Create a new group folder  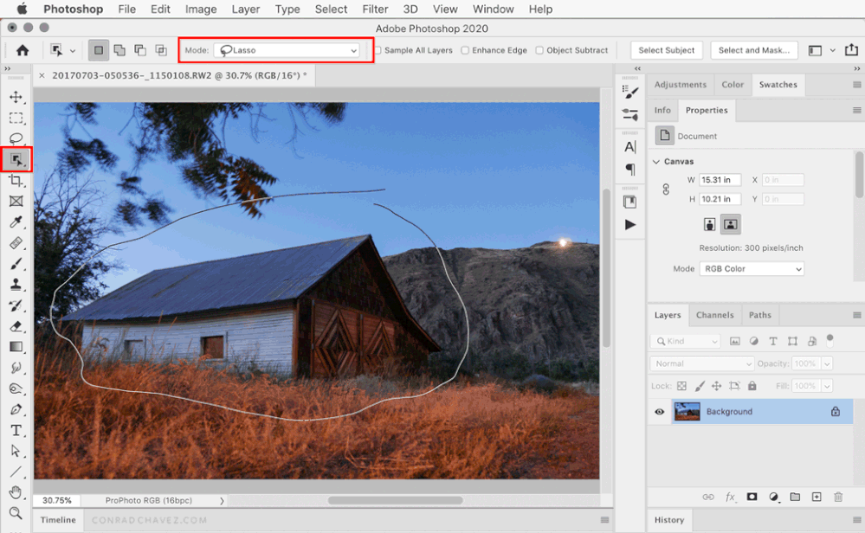pyautogui.click(x=795, y=498)
